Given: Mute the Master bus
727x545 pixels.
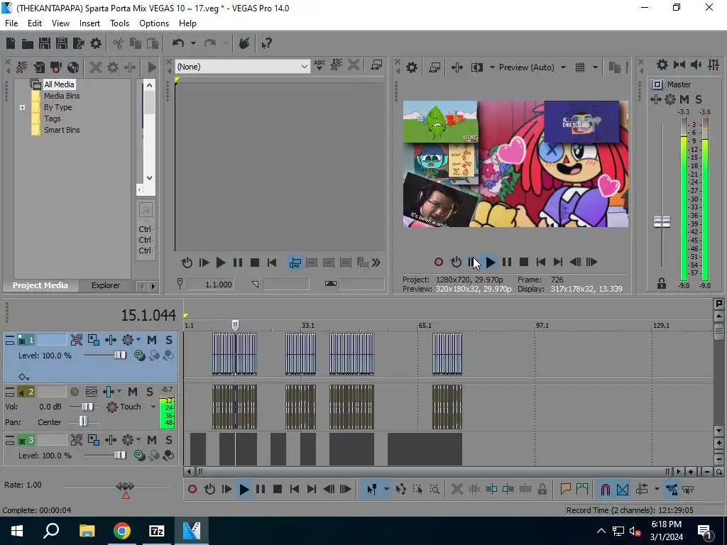Looking at the screenshot, I should point(684,99).
